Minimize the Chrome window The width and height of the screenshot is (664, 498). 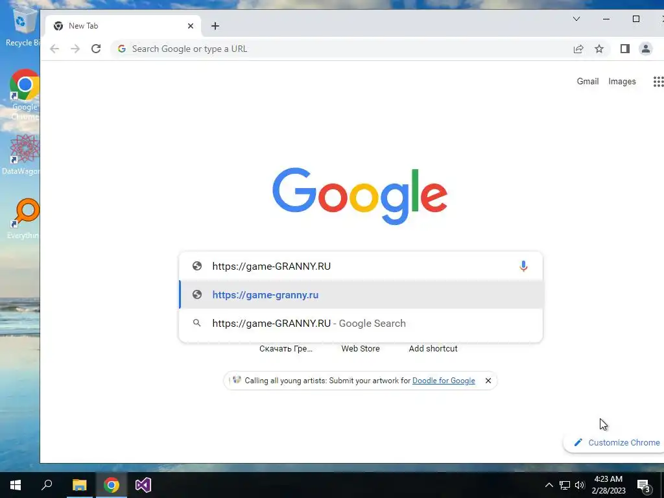pyautogui.click(x=606, y=19)
